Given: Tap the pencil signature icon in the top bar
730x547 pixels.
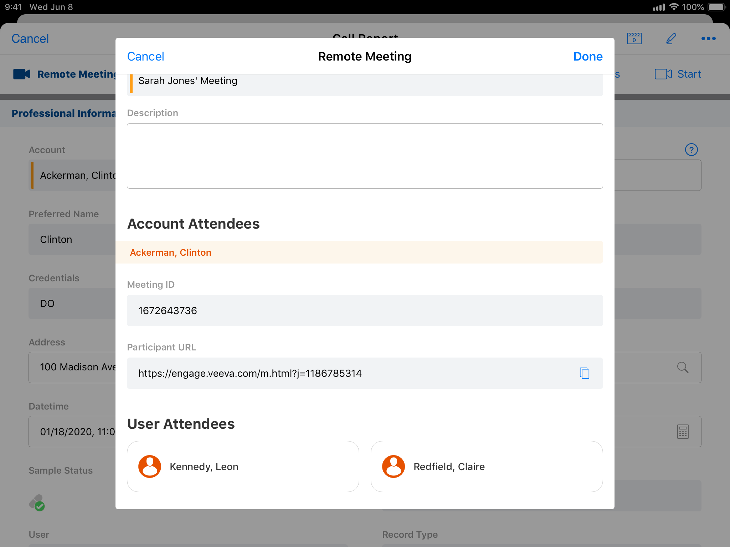Looking at the screenshot, I should click(x=671, y=38).
